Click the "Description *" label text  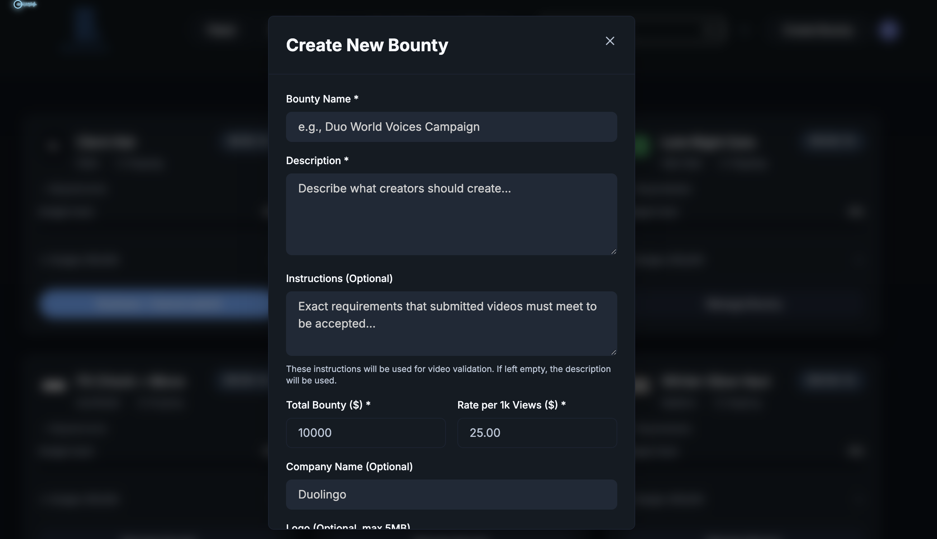coord(317,161)
